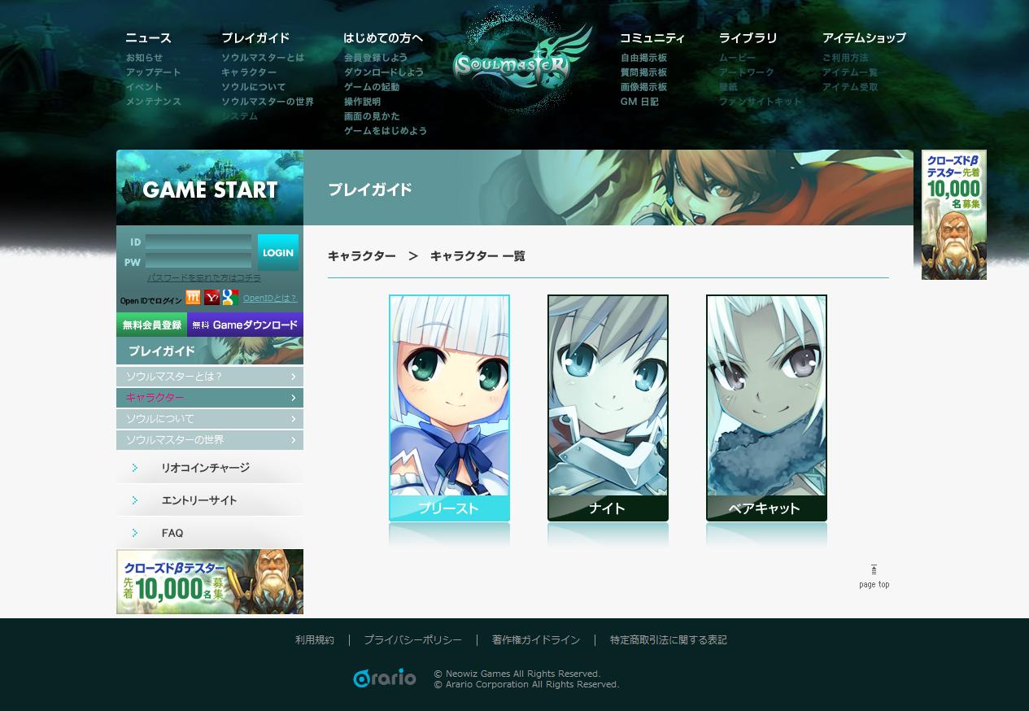Log in with the mixi OpenID icon

pos(193,298)
